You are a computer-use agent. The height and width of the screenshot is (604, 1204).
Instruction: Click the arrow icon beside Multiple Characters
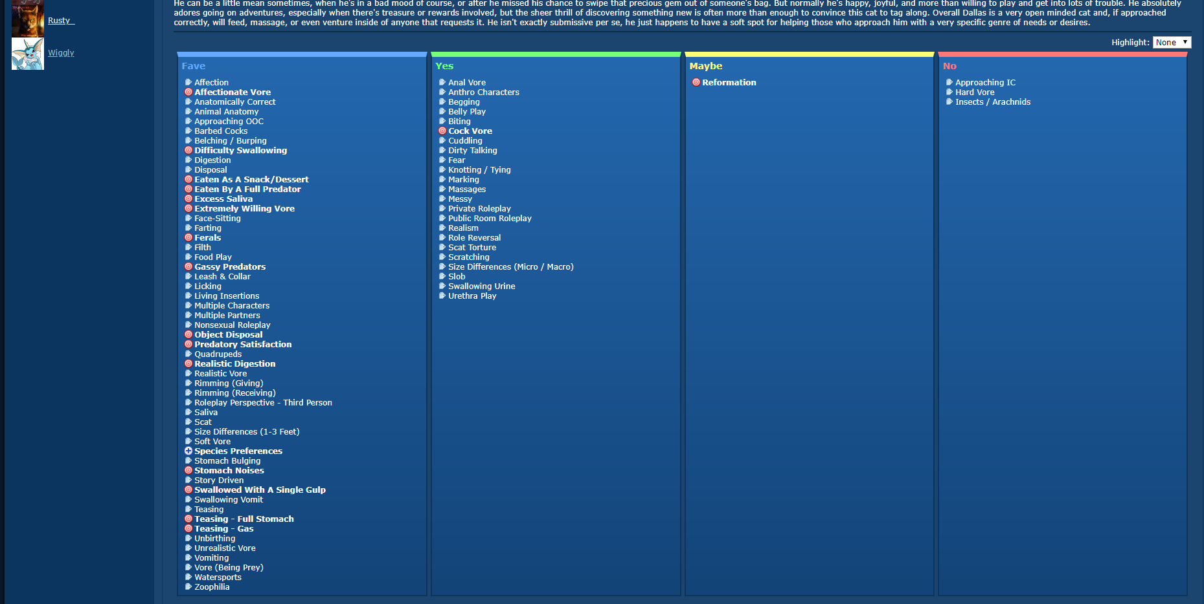click(x=188, y=305)
